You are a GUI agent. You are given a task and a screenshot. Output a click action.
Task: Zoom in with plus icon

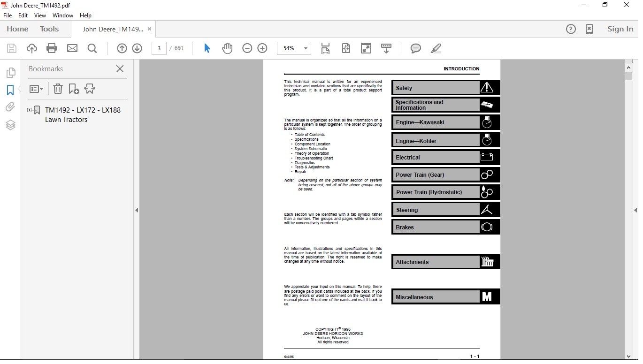point(262,48)
